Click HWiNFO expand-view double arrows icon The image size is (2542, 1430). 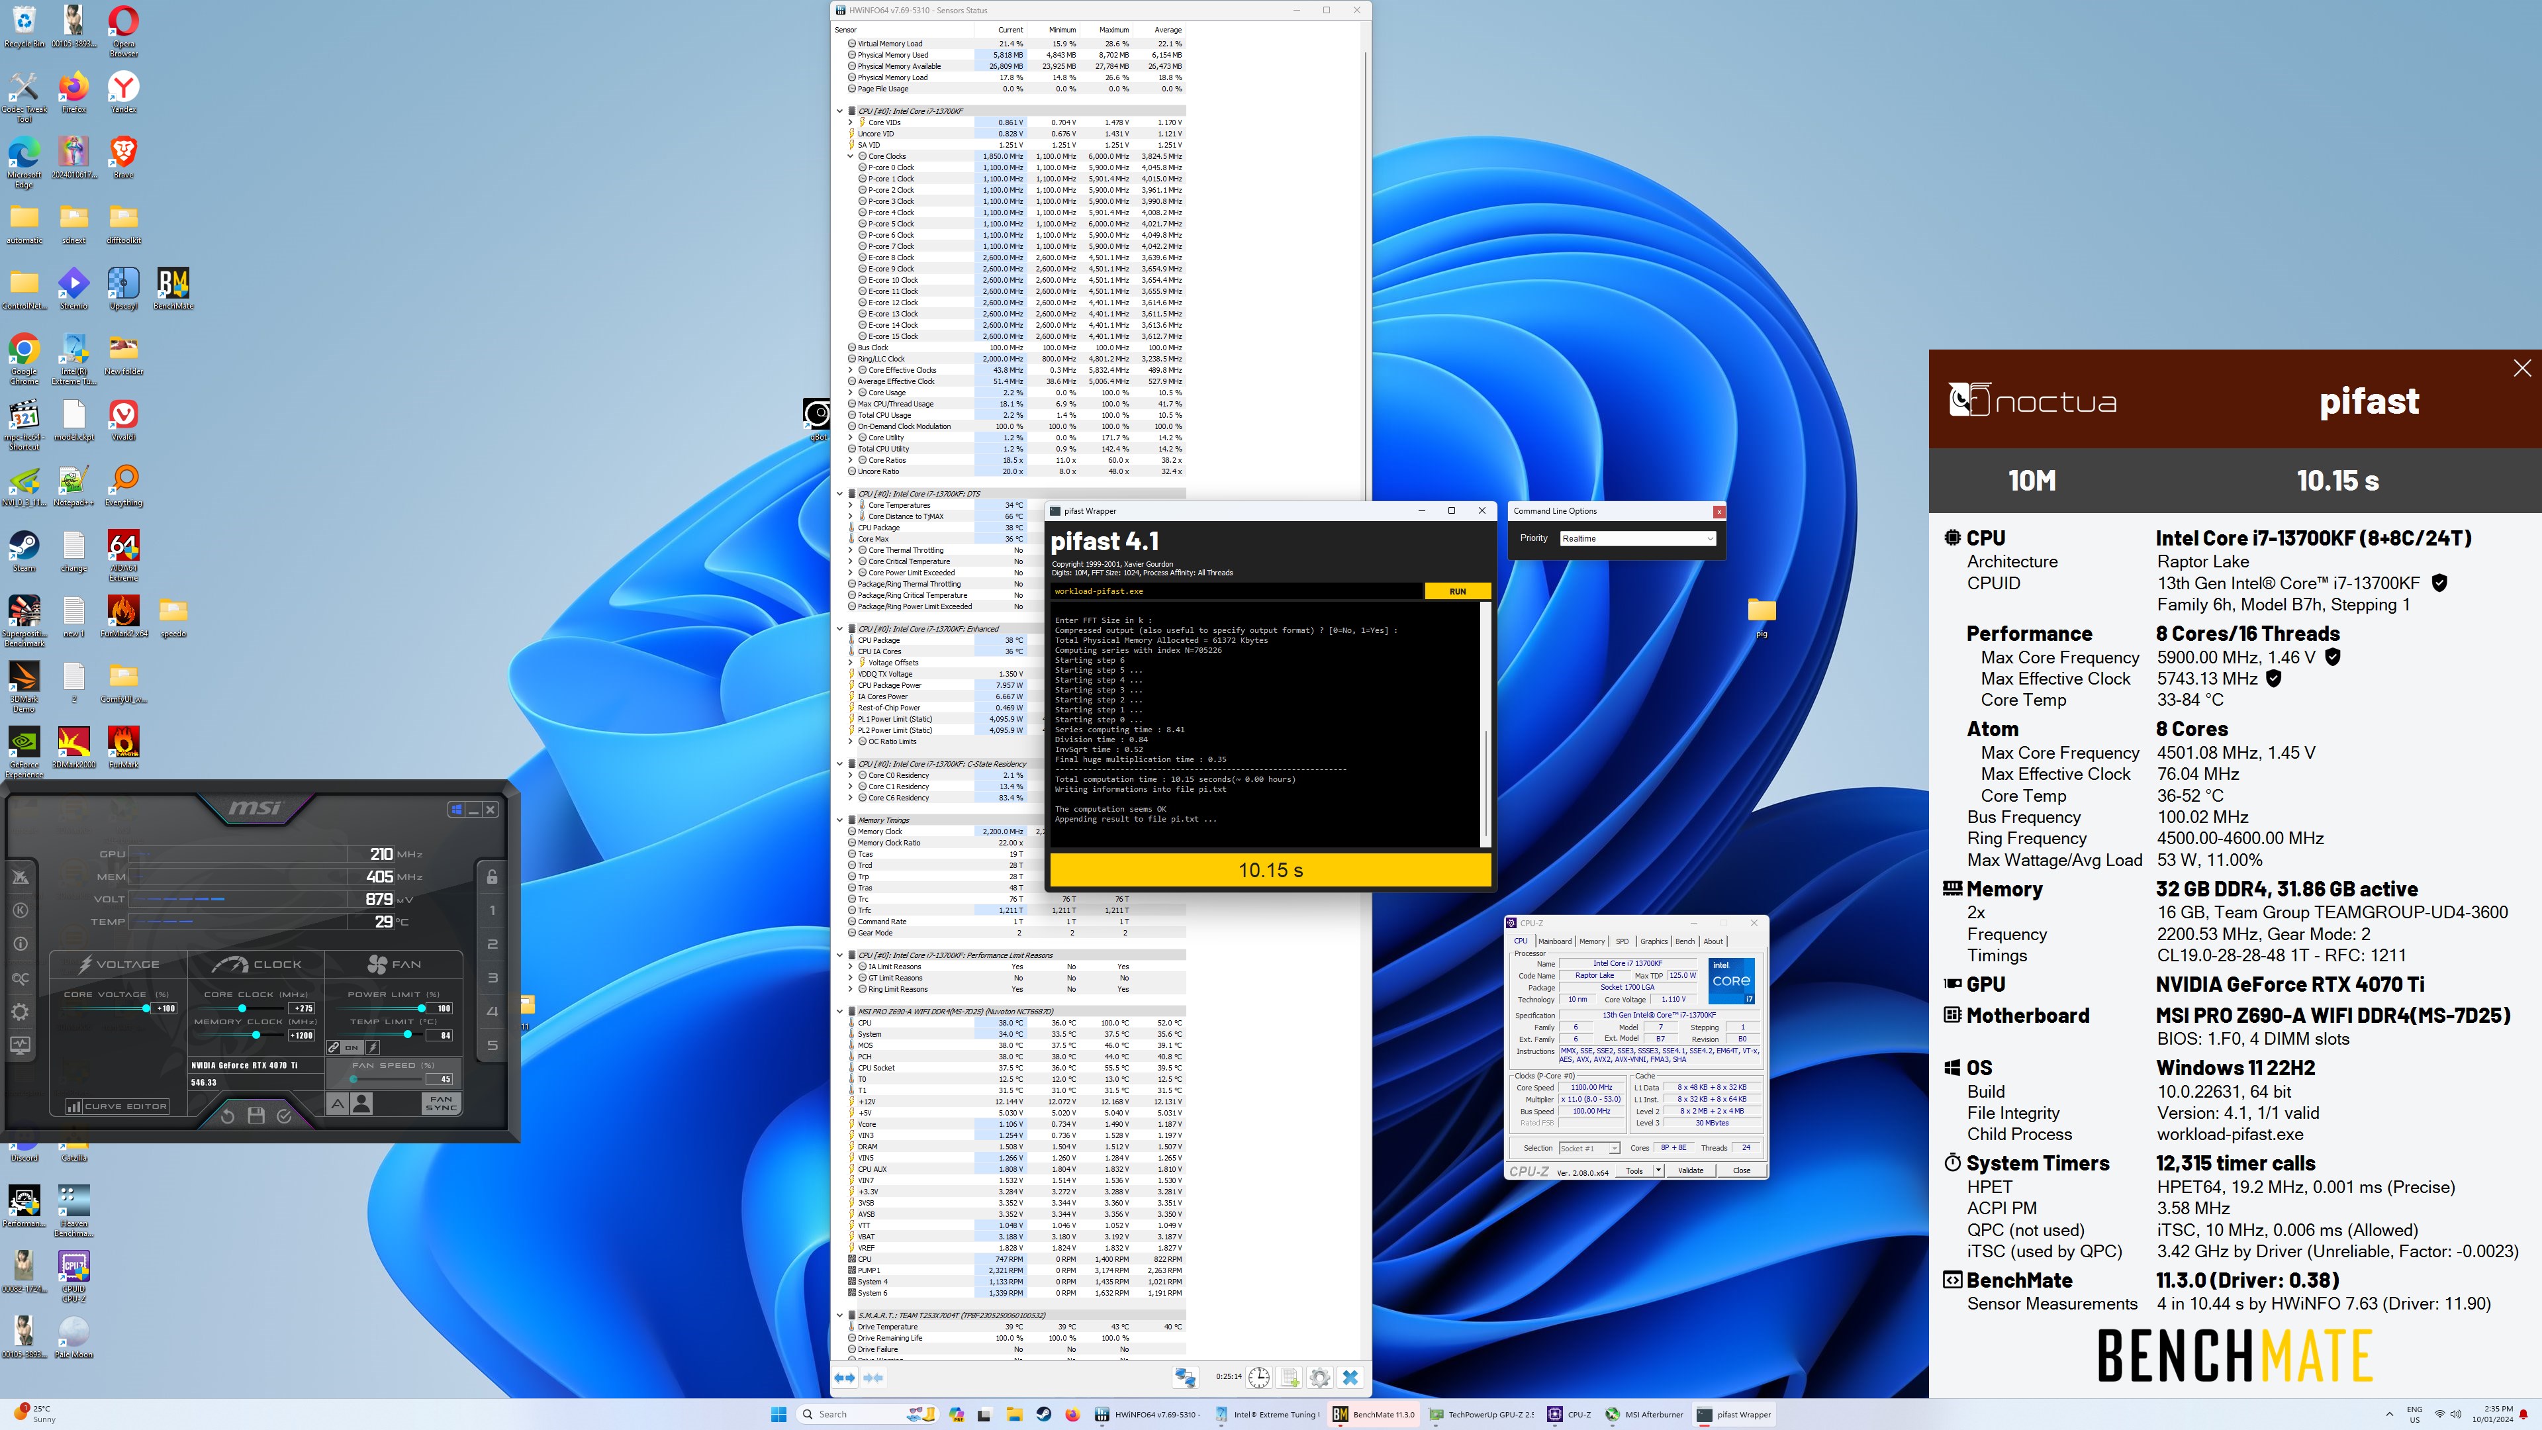[845, 1377]
